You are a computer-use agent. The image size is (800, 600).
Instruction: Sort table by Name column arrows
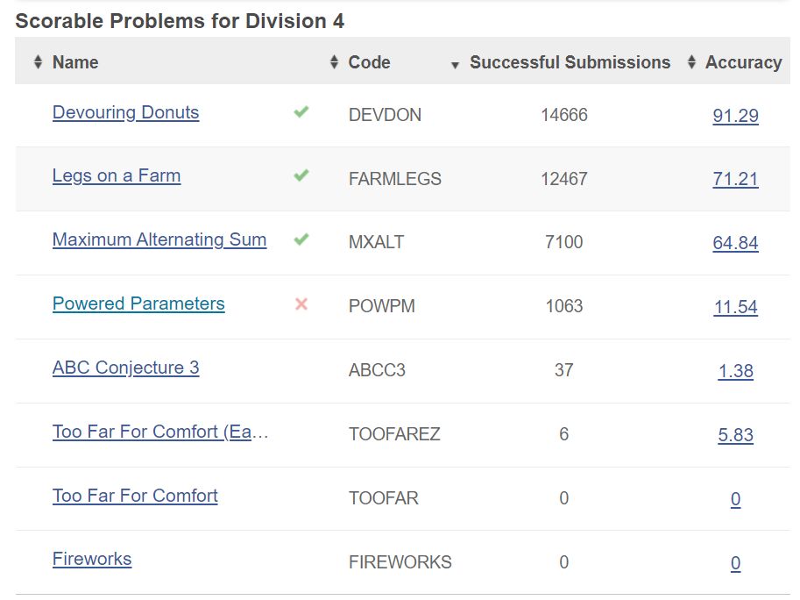(38, 62)
